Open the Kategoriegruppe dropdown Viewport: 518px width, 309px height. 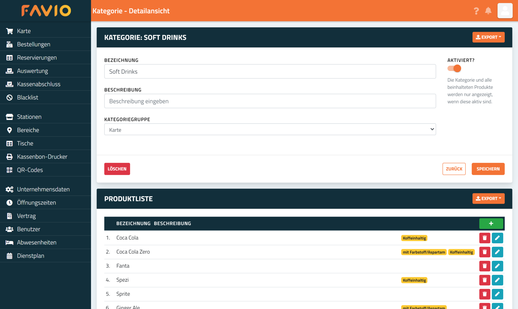point(270,130)
